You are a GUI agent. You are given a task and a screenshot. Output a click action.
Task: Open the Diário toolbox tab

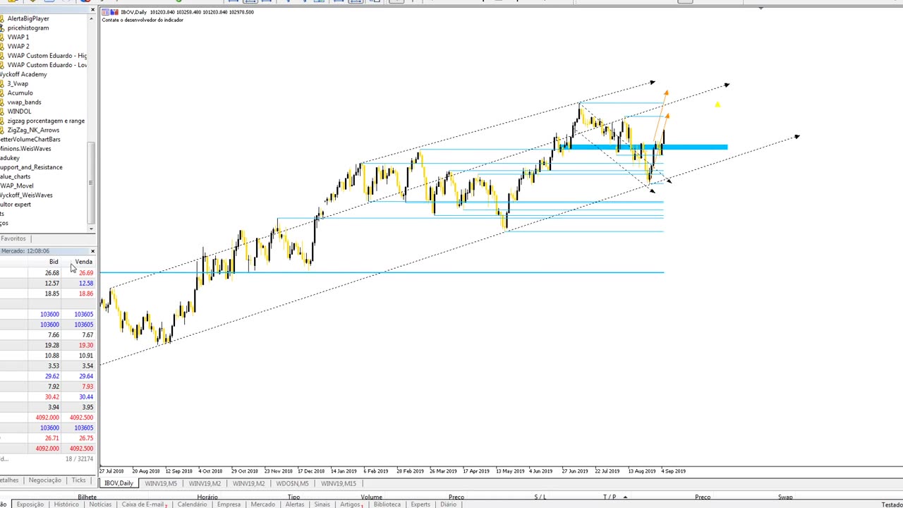[x=448, y=504]
